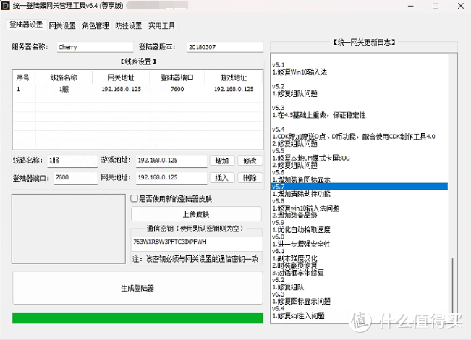Select column header 序号
Screen dimensions: 471x340
click(24, 77)
